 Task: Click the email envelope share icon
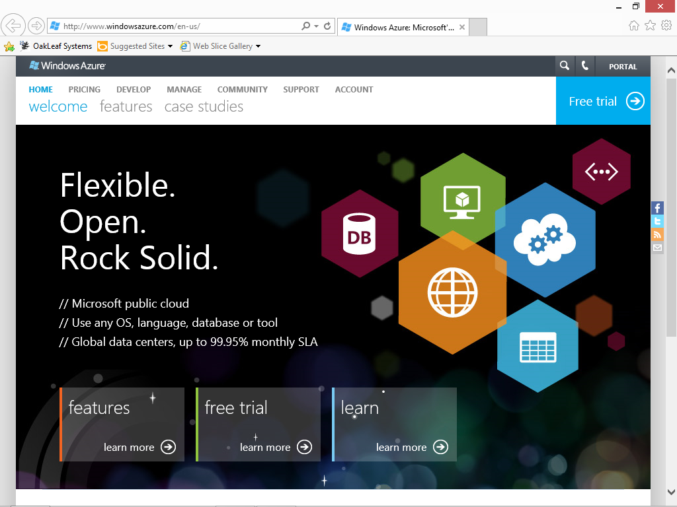pos(657,248)
